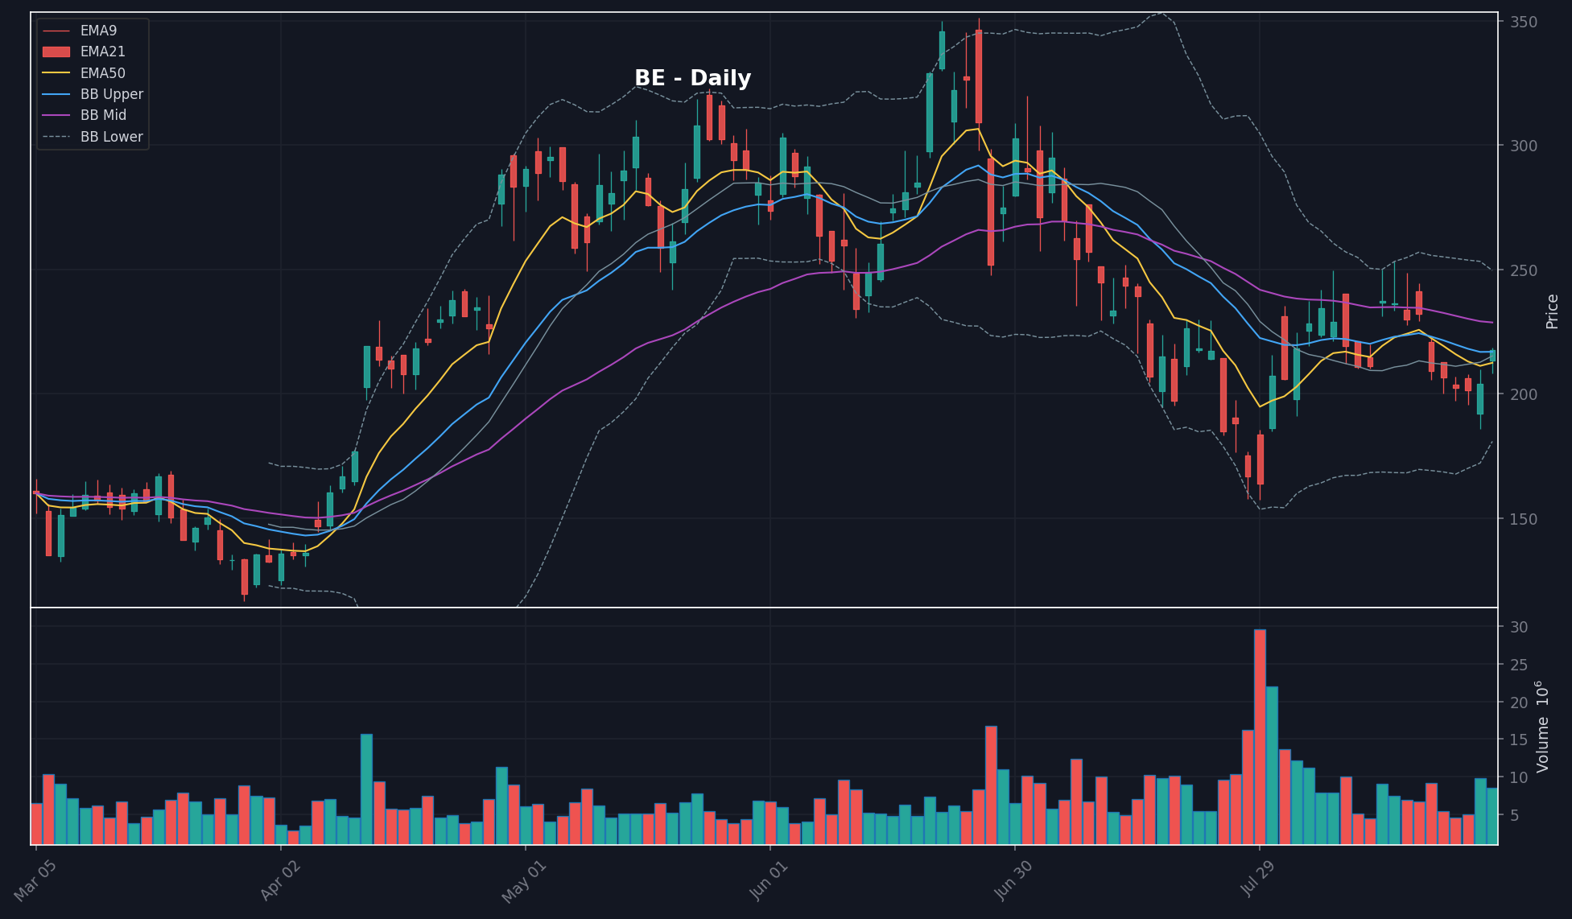The height and width of the screenshot is (919, 1572).
Task: Click the 30 volume axis label
Action: pos(1519,627)
